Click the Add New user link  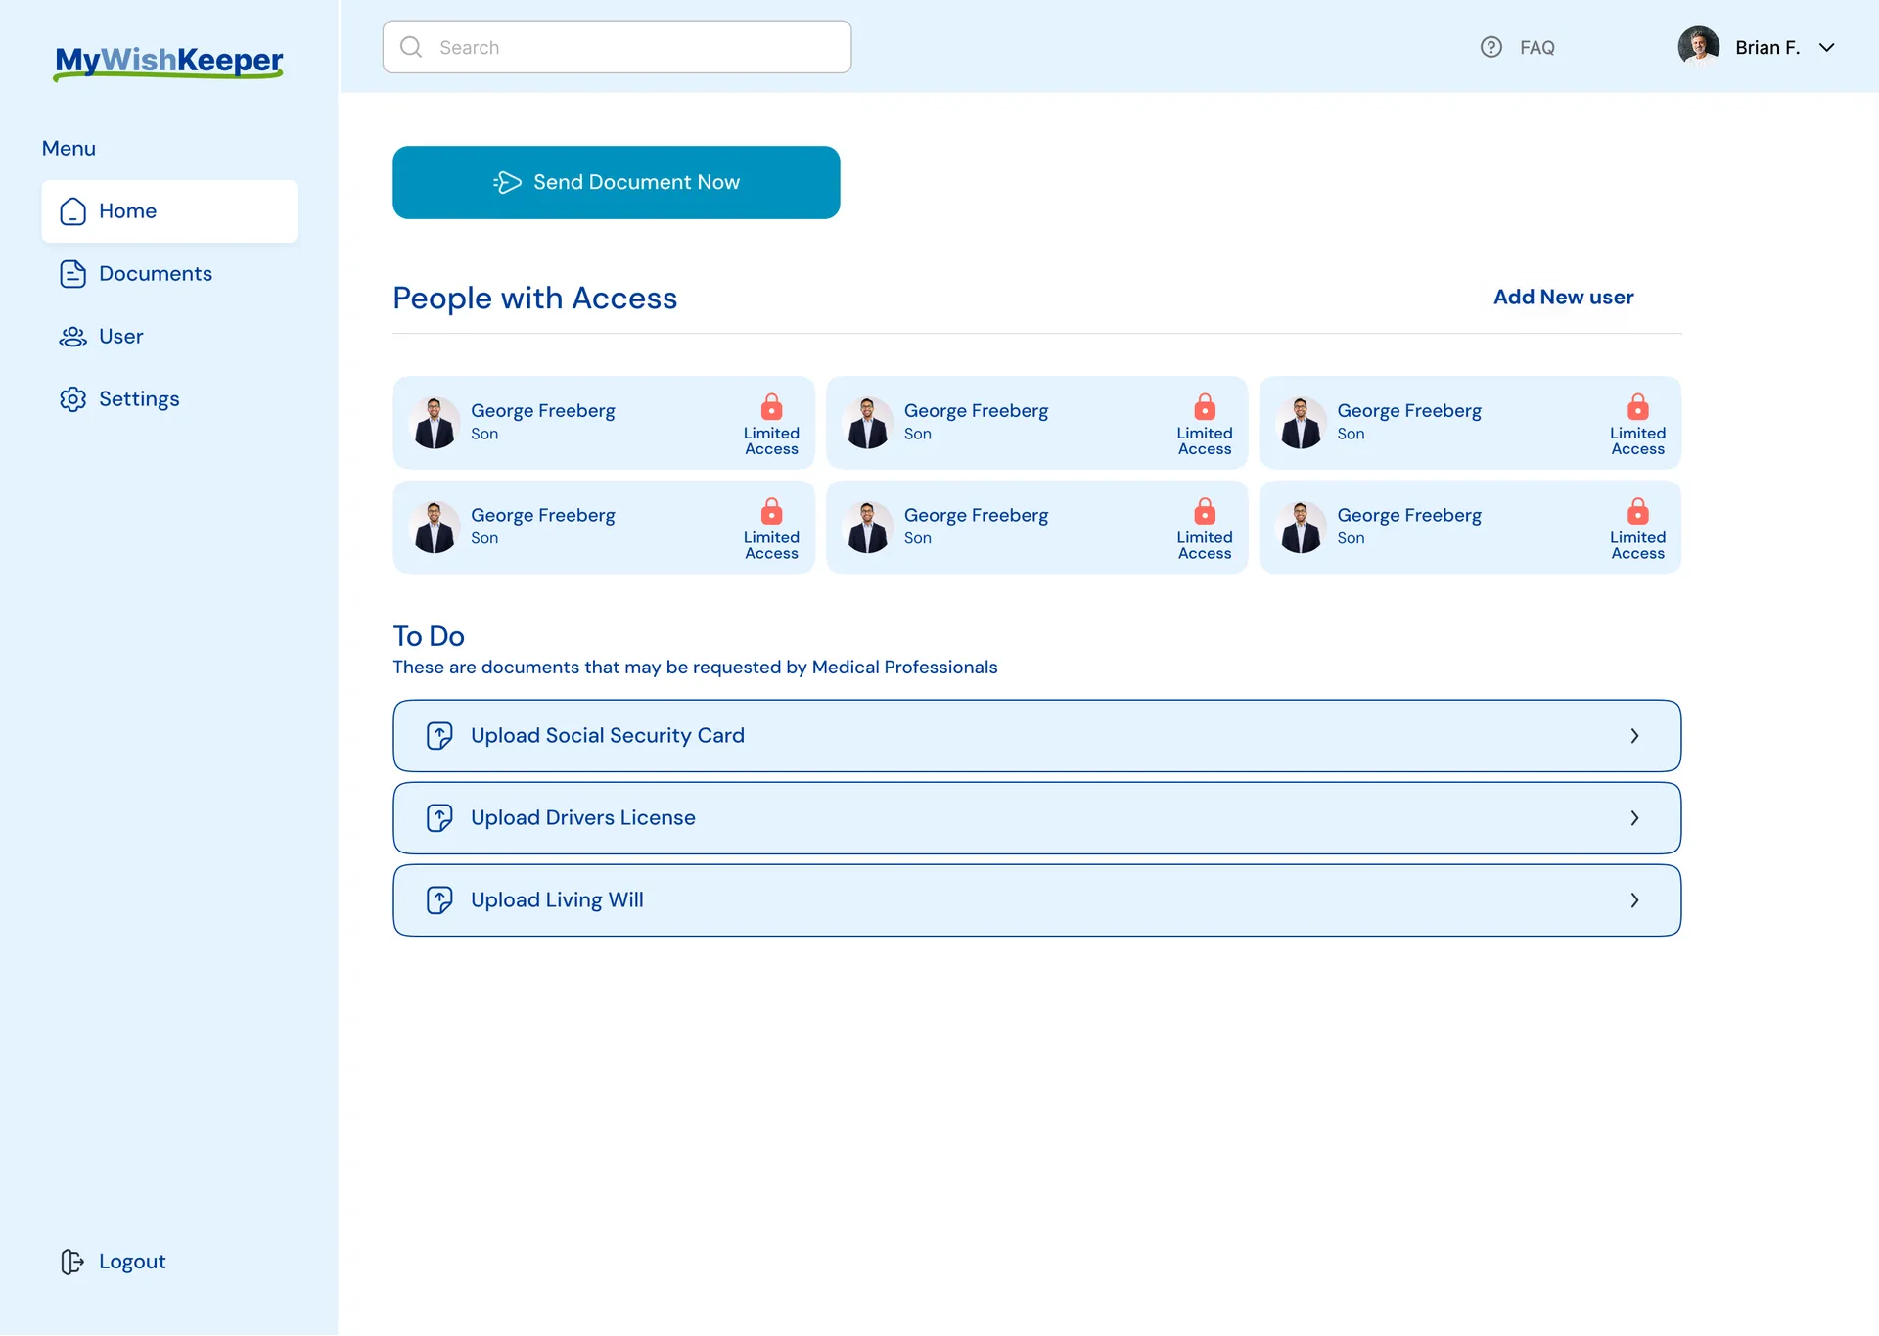pos(1563,297)
